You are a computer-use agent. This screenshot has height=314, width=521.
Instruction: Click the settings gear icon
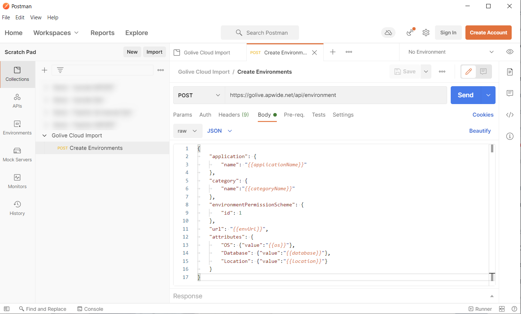426,33
